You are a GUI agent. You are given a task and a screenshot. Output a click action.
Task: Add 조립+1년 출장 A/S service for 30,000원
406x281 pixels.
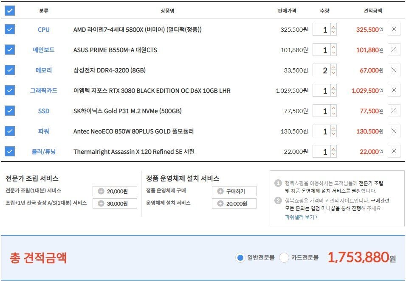(115, 203)
